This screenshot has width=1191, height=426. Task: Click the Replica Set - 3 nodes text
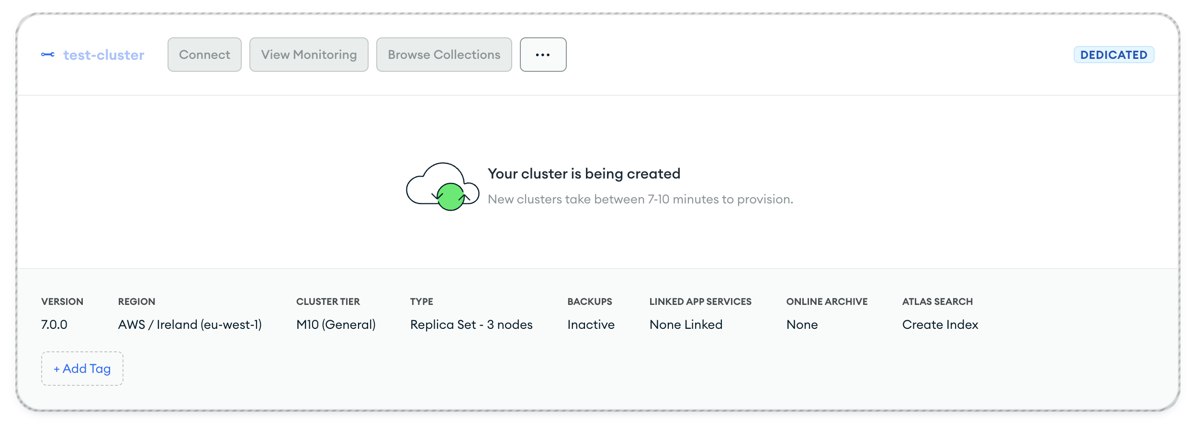(x=471, y=325)
